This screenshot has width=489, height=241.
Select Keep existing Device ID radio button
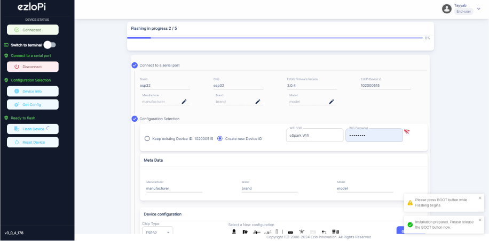pos(147,139)
